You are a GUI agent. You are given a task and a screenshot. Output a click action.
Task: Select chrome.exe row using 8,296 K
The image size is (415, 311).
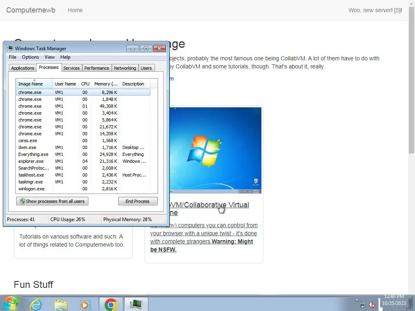tap(83, 92)
